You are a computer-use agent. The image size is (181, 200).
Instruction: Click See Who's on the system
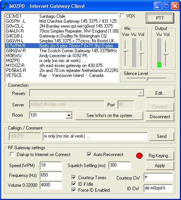[109, 116]
